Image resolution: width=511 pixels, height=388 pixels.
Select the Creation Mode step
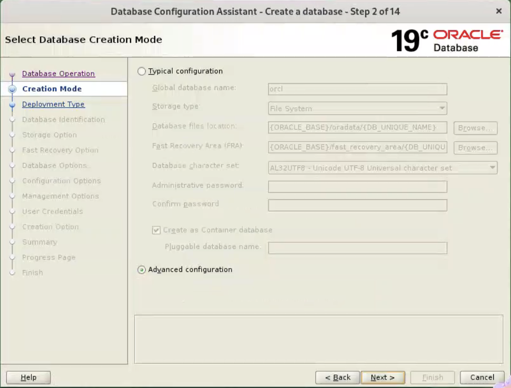(x=52, y=89)
